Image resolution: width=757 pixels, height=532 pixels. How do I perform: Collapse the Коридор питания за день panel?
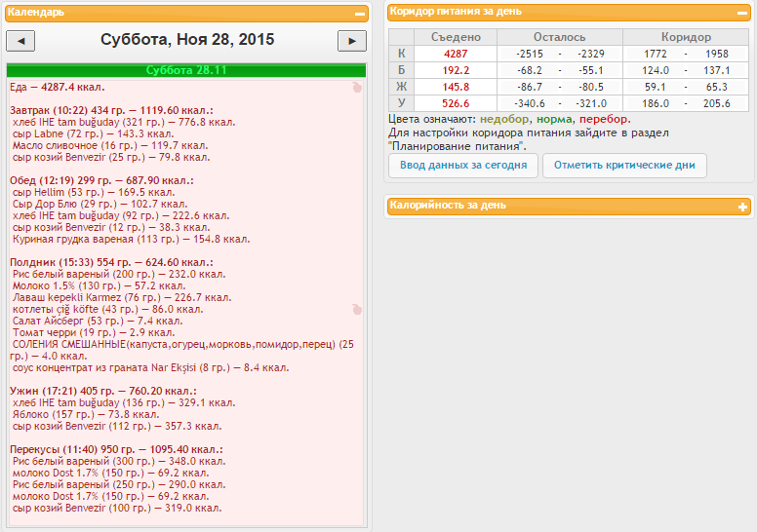742,13
